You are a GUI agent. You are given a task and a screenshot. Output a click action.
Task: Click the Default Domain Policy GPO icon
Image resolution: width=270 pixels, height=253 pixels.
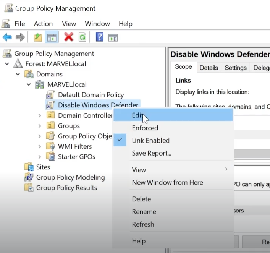[x=50, y=95]
